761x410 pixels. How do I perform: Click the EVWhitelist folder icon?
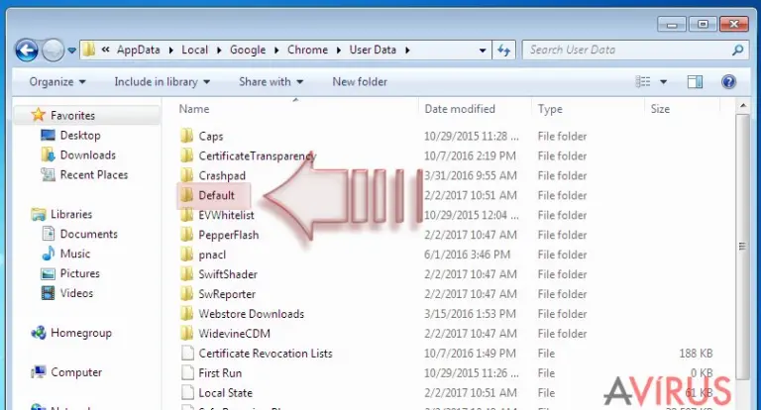pyautogui.click(x=187, y=215)
